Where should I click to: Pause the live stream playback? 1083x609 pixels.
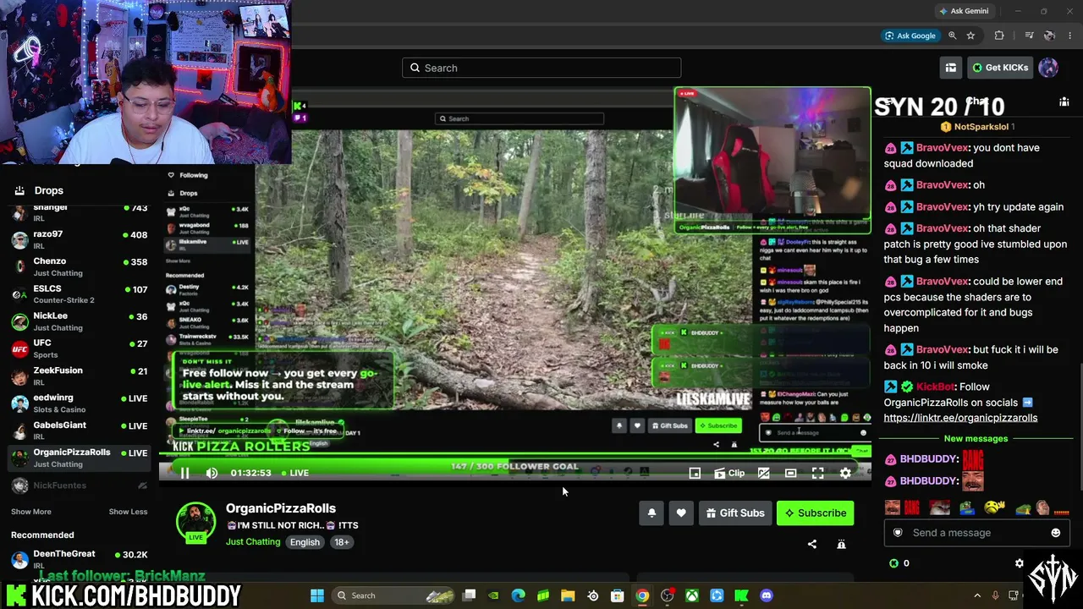184,473
